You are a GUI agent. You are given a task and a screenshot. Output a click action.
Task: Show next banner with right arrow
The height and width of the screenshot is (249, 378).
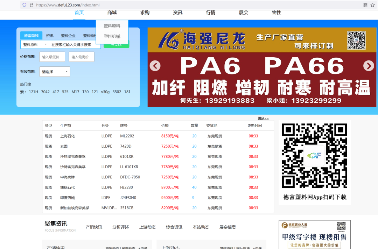369,66
